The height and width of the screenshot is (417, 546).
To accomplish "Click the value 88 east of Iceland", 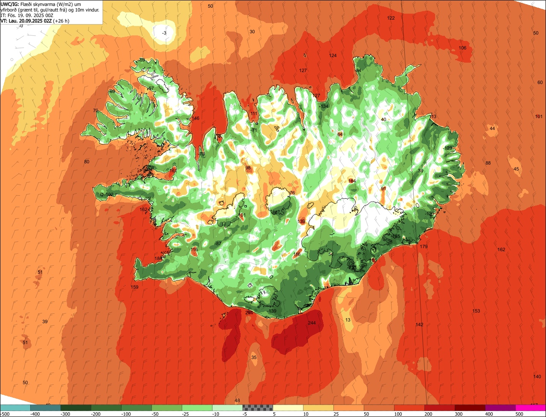I will pyautogui.click(x=488, y=163).
